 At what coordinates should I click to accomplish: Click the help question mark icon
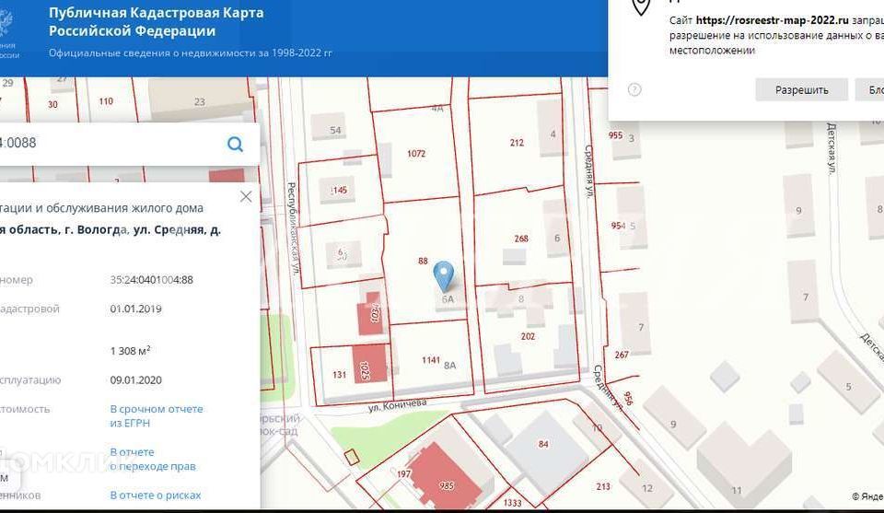point(634,89)
